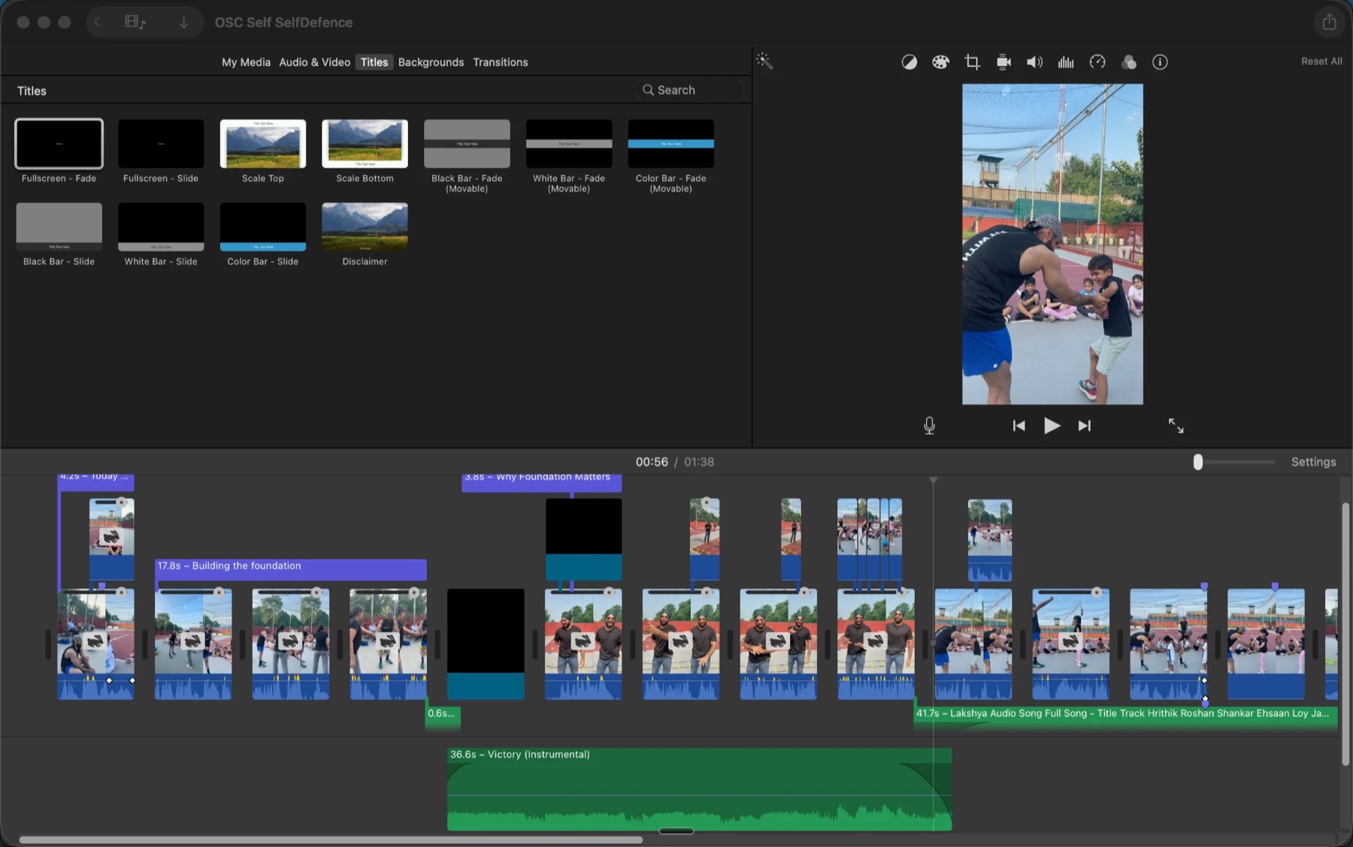The width and height of the screenshot is (1353, 847).
Task: Click the share export icon
Action: tap(1329, 22)
